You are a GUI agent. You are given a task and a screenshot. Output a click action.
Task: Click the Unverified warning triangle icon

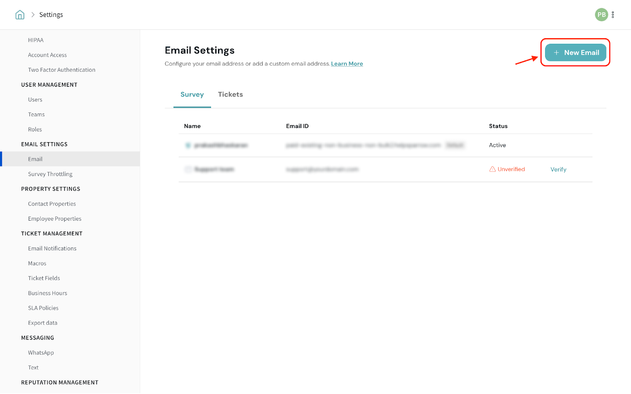pos(492,169)
